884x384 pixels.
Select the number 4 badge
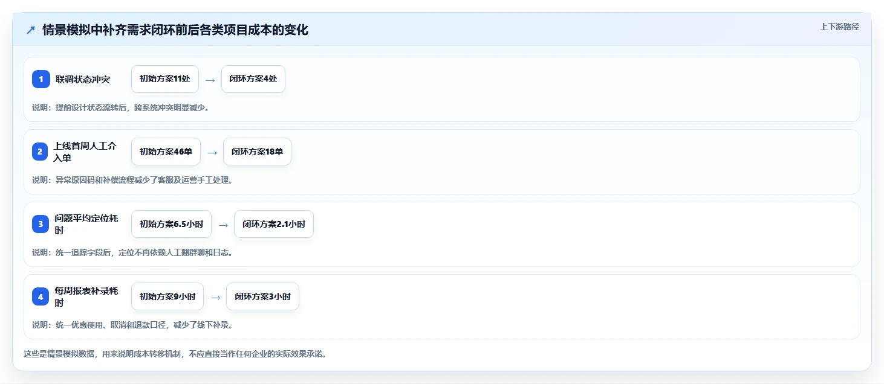pyautogui.click(x=41, y=296)
